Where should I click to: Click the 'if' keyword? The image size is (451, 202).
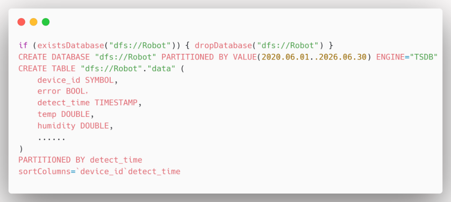click(23, 45)
